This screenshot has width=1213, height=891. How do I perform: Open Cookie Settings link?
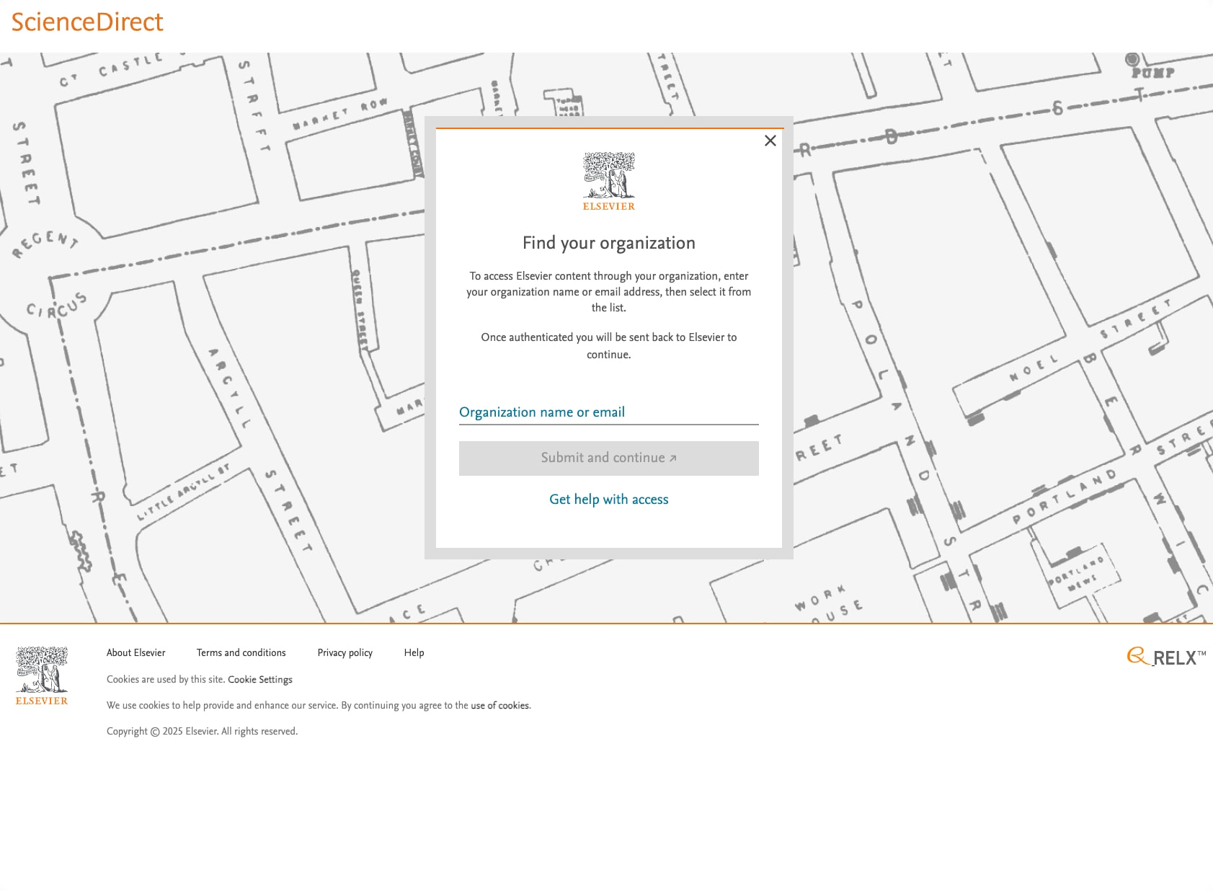coord(260,679)
